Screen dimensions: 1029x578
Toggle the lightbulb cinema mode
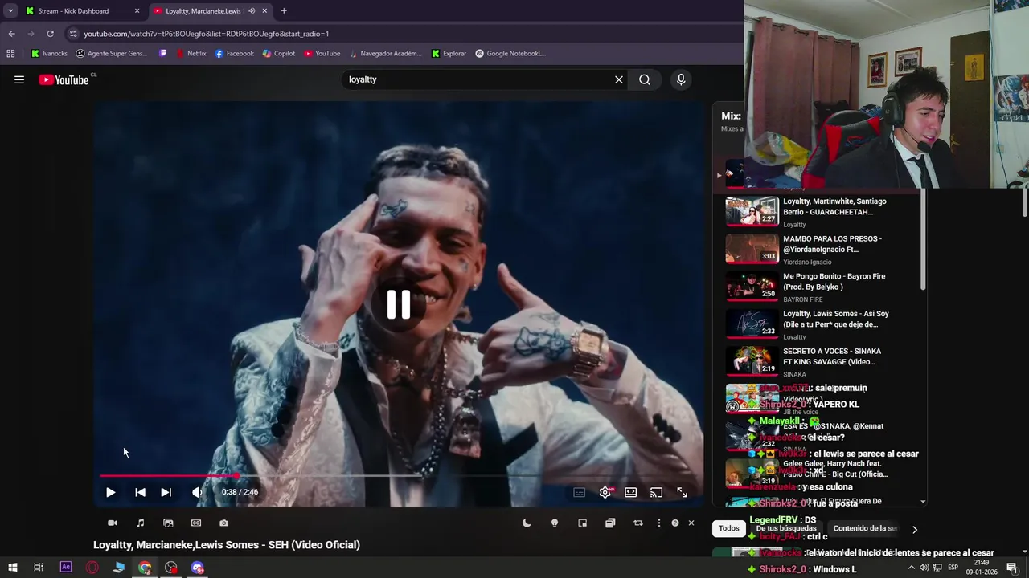click(x=554, y=523)
